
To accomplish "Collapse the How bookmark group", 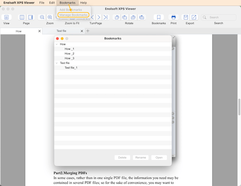I will coord(57,44).
